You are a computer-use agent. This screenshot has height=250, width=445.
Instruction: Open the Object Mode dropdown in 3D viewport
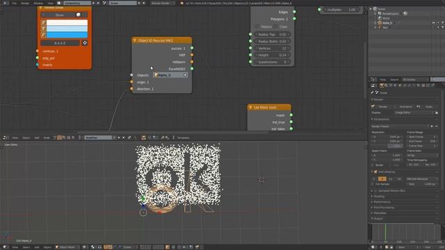tap(67, 247)
